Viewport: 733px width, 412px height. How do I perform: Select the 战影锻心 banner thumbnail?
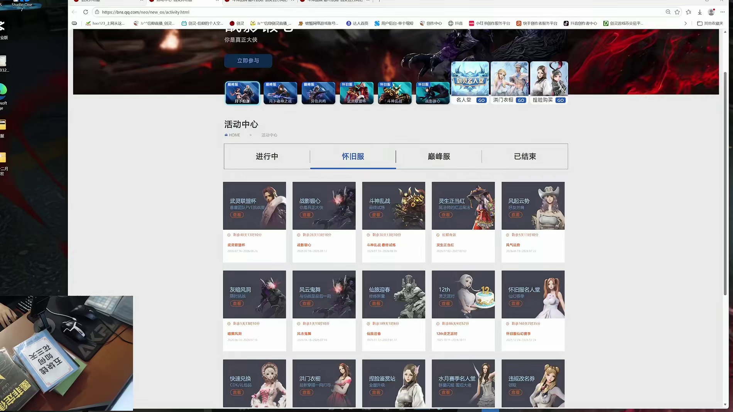point(433,93)
